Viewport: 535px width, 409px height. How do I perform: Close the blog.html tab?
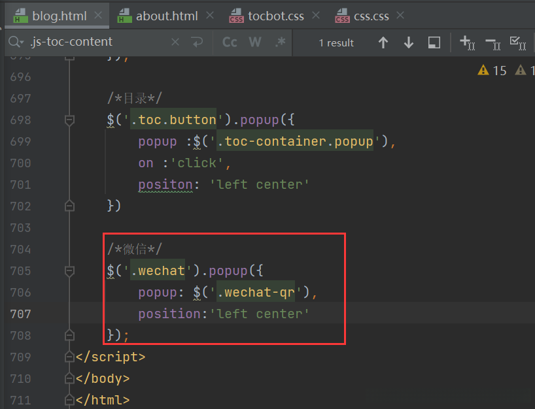click(98, 15)
